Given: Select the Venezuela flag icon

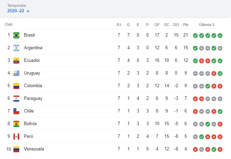Looking at the screenshot, I should [x=16, y=149].
